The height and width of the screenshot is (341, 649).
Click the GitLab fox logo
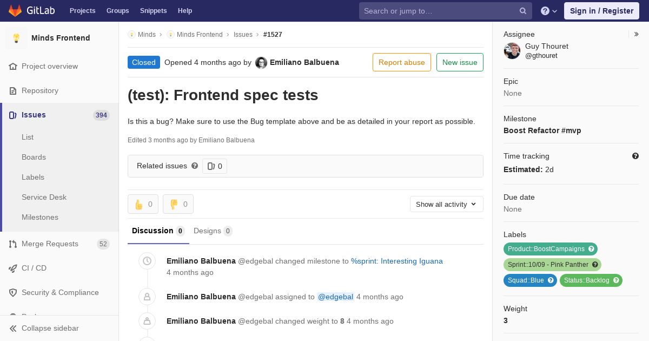pos(15,10)
